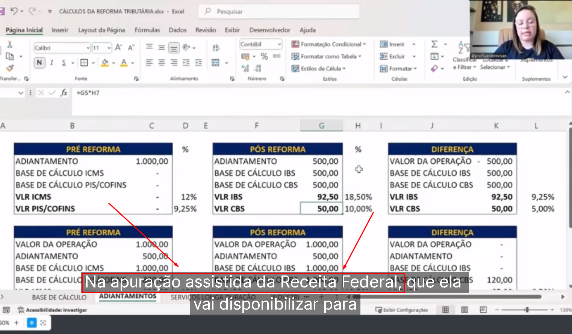Open the Inserir ribbon tab
572x334 pixels.
click(x=60, y=30)
